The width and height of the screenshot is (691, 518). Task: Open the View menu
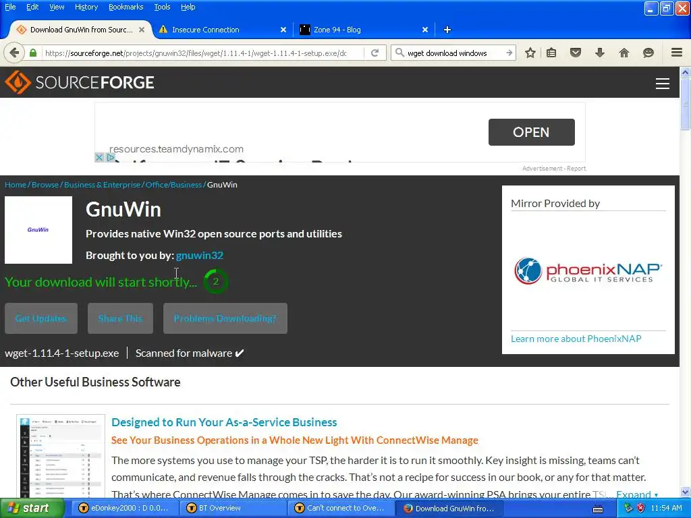tap(57, 7)
